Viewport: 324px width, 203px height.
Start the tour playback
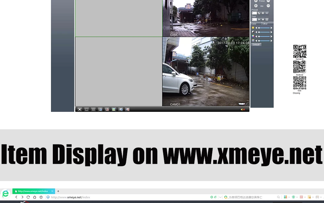pyautogui.click(x=259, y=19)
